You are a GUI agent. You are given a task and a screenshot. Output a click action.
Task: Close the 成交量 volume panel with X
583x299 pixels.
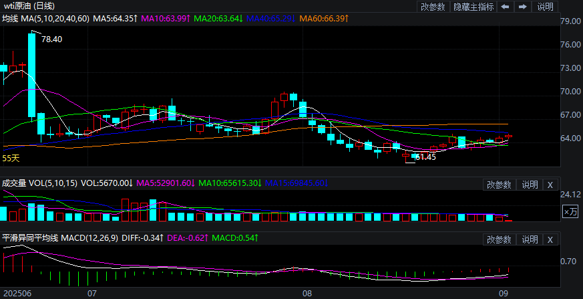(550, 185)
